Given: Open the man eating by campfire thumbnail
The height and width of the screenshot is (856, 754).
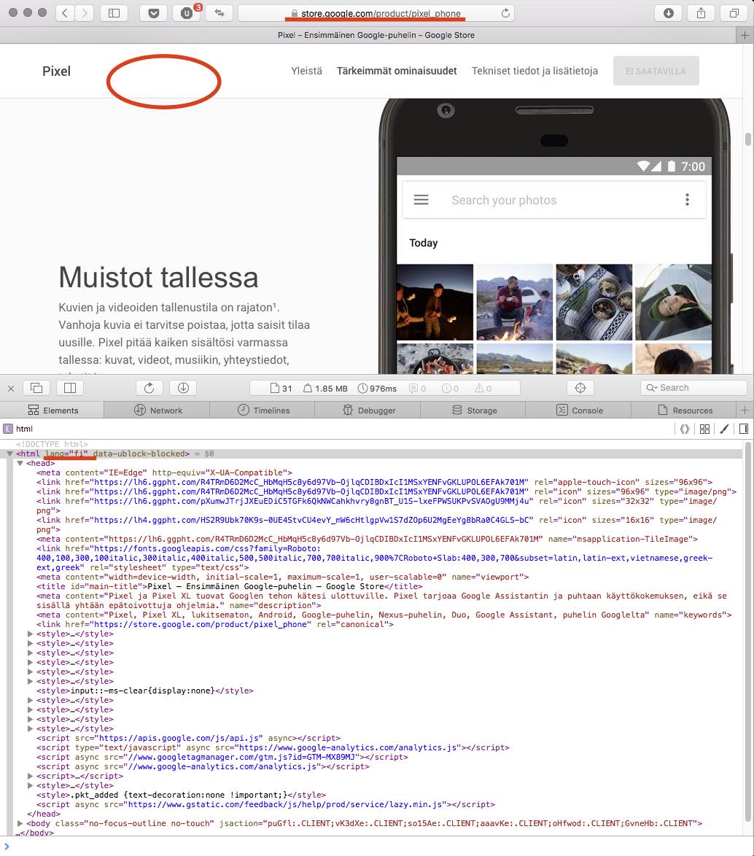Looking at the screenshot, I should pos(514,303).
